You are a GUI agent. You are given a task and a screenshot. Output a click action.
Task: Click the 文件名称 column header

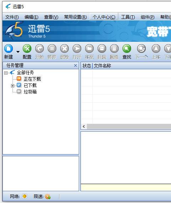coord(102,66)
